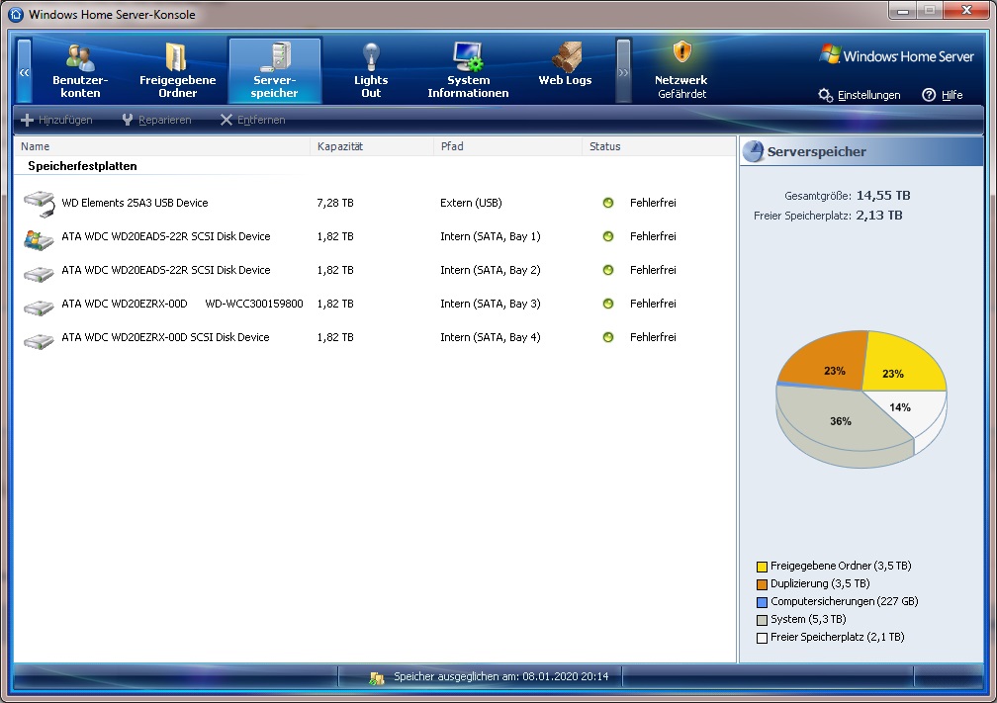The width and height of the screenshot is (997, 703).
Task: Click the 7,28 TB capacity value
Action: [335, 203]
